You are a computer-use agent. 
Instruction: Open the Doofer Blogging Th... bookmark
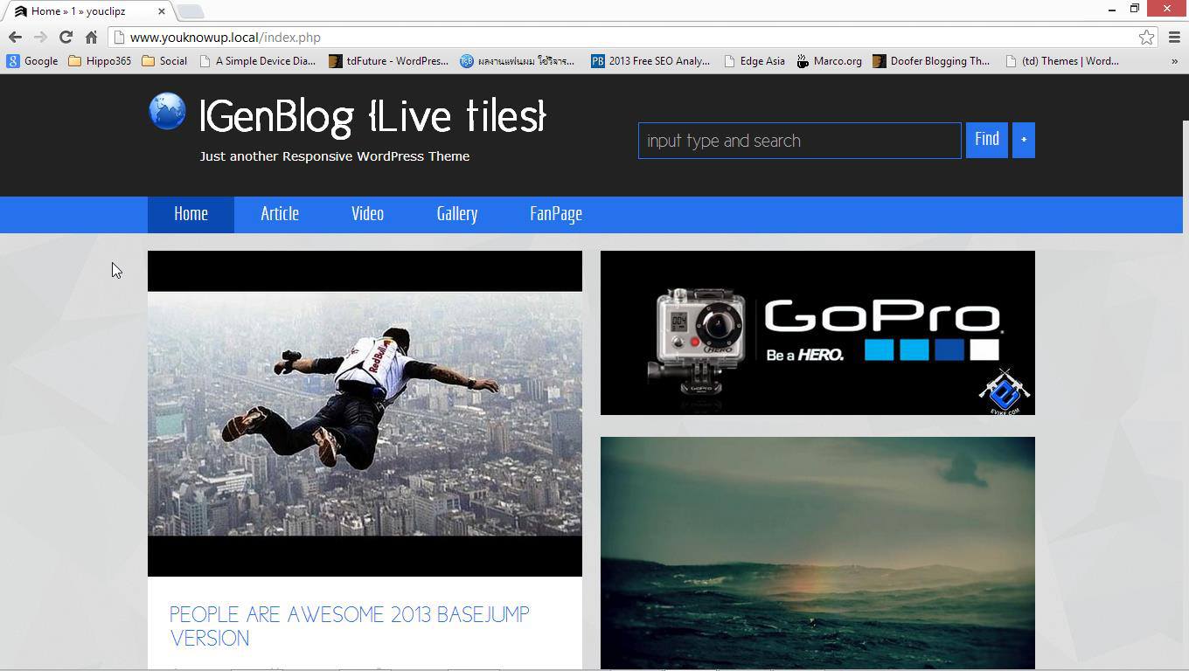tap(931, 61)
